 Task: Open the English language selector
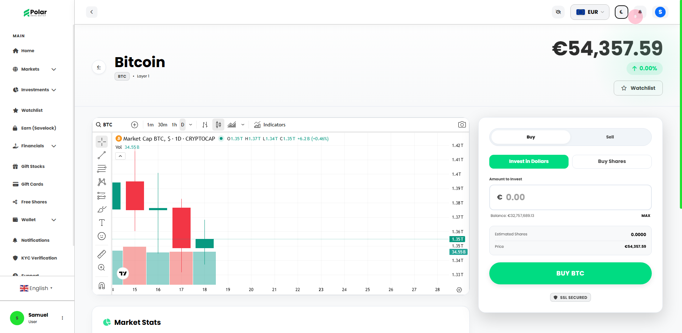[36, 288]
